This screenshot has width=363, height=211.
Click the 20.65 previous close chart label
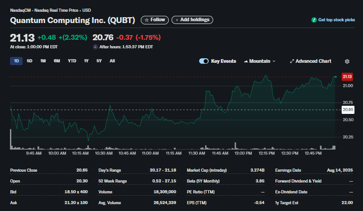coord(348,110)
